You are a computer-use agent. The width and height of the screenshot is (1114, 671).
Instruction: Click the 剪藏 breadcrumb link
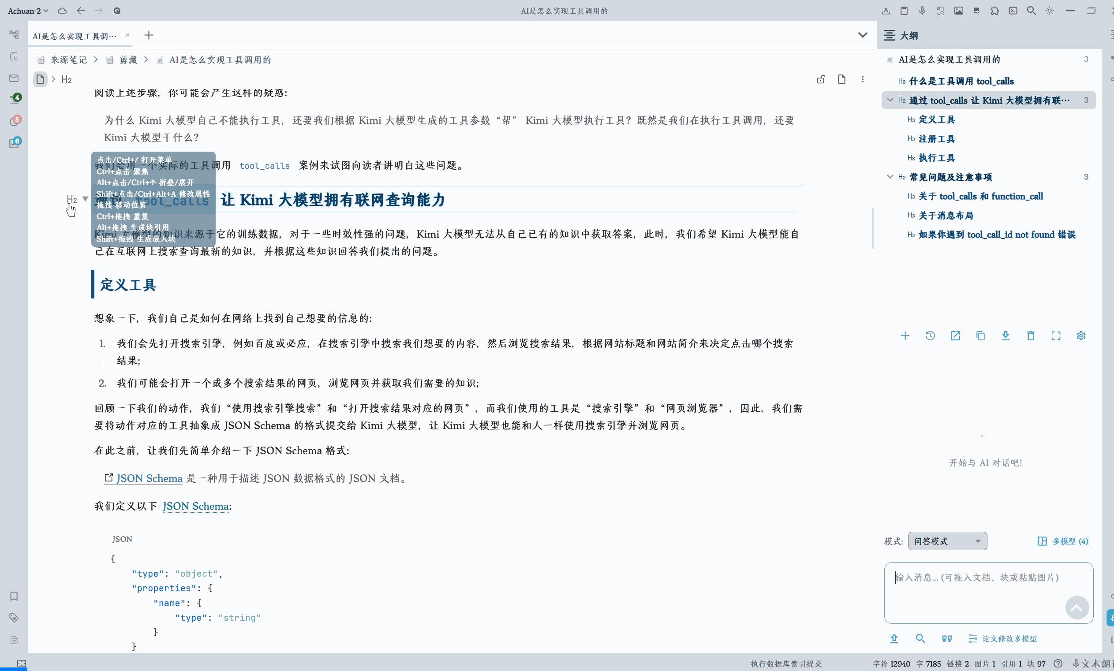click(128, 60)
